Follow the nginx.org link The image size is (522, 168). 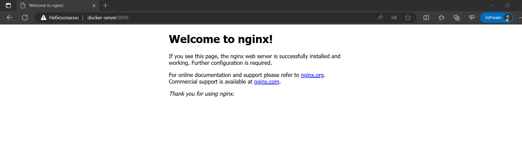click(x=312, y=75)
